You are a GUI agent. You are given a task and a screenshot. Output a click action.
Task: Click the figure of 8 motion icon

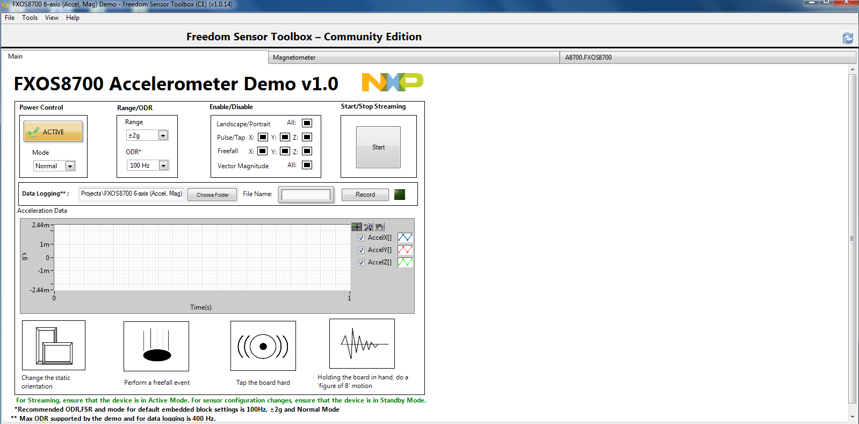point(362,344)
